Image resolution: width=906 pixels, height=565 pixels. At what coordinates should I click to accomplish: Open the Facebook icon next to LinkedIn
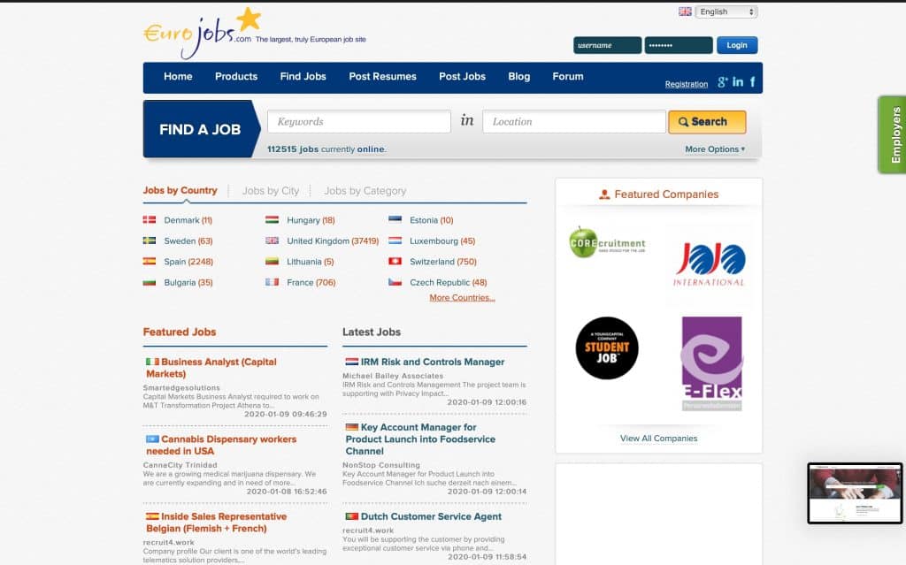click(x=752, y=82)
